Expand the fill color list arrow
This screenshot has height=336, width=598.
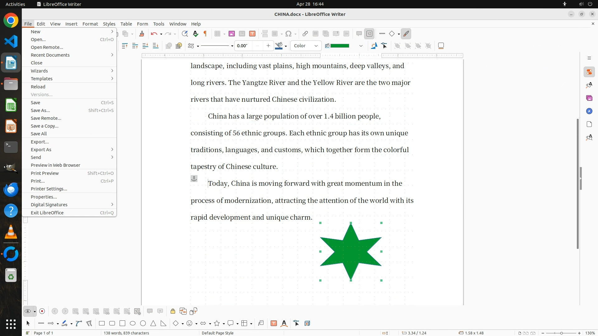pos(361,46)
